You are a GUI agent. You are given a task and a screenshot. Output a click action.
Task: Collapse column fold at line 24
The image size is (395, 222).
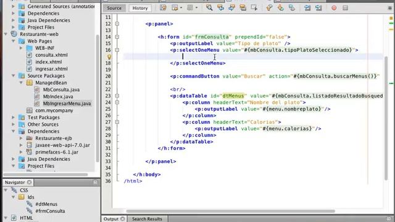pyautogui.click(x=117, y=102)
